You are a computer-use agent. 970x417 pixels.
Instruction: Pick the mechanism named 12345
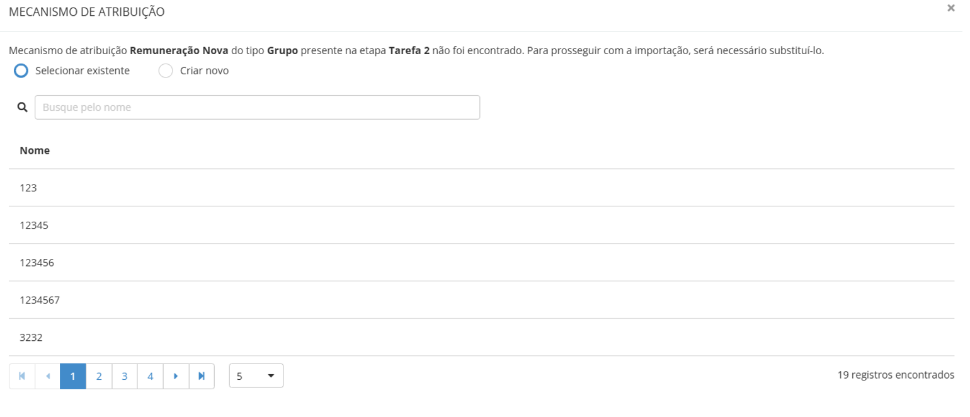tap(34, 225)
